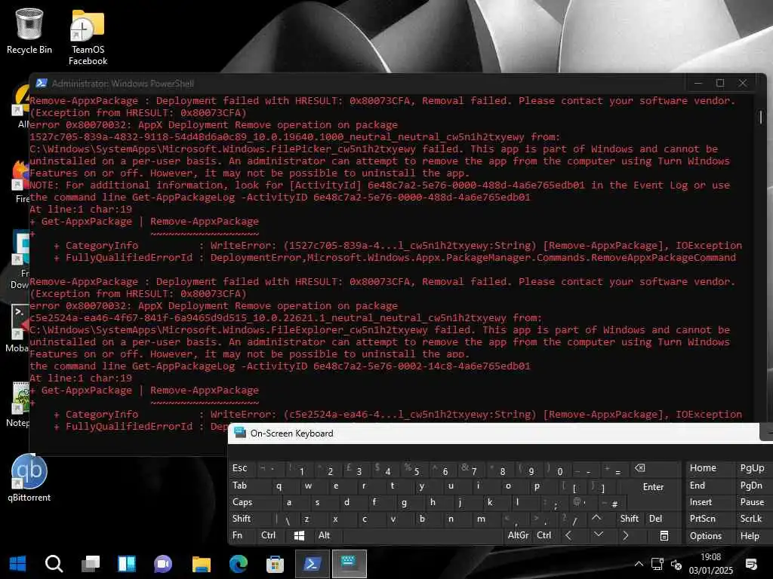
Task: Open Microsoft Store from the taskbar
Action: (x=275, y=563)
